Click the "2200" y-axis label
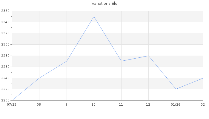The width and height of the screenshot is (209, 119). click(5, 100)
